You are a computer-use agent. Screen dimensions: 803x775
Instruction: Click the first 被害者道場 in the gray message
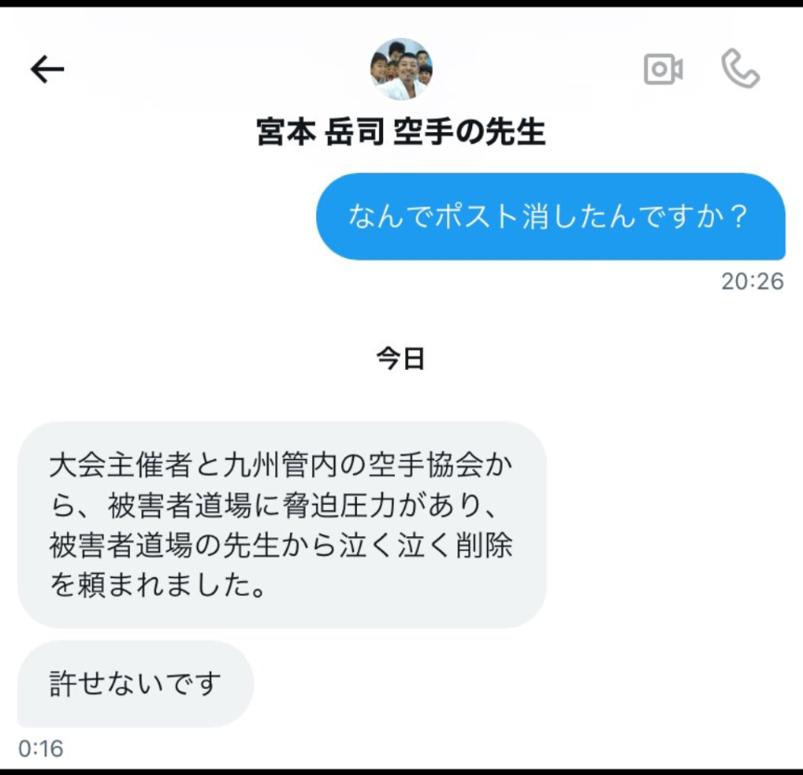(x=179, y=506)
